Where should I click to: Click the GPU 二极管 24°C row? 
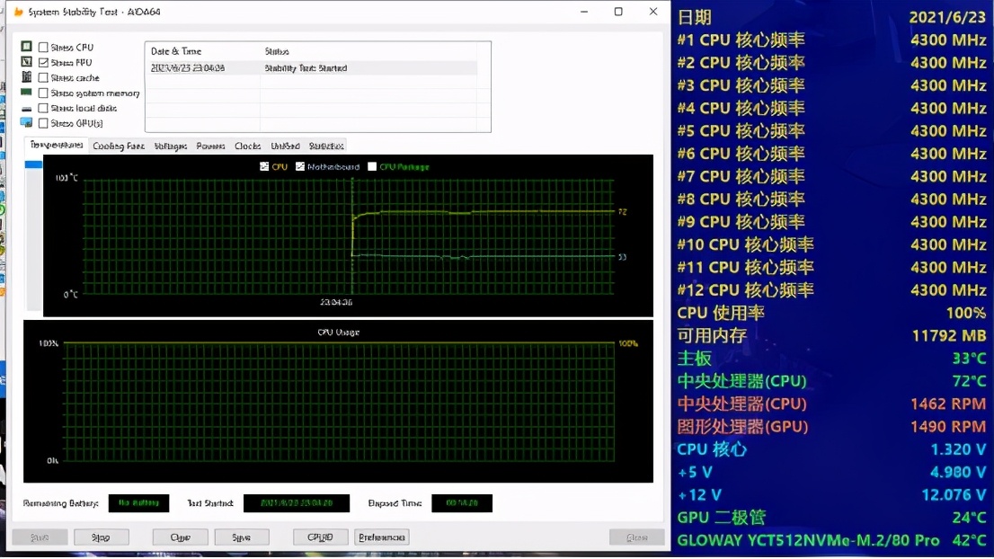pyautogui.click(x=831, y=518)
